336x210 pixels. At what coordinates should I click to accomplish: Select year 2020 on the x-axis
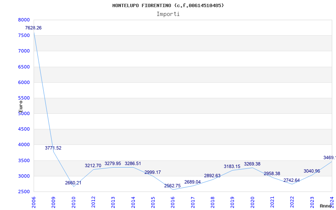click(x=252, y=201)
